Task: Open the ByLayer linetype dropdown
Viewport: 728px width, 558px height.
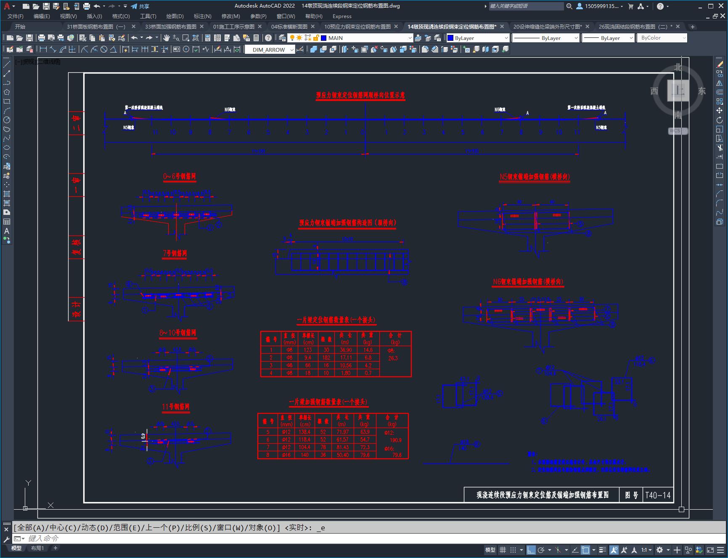Action: click(x=546, y=38)
